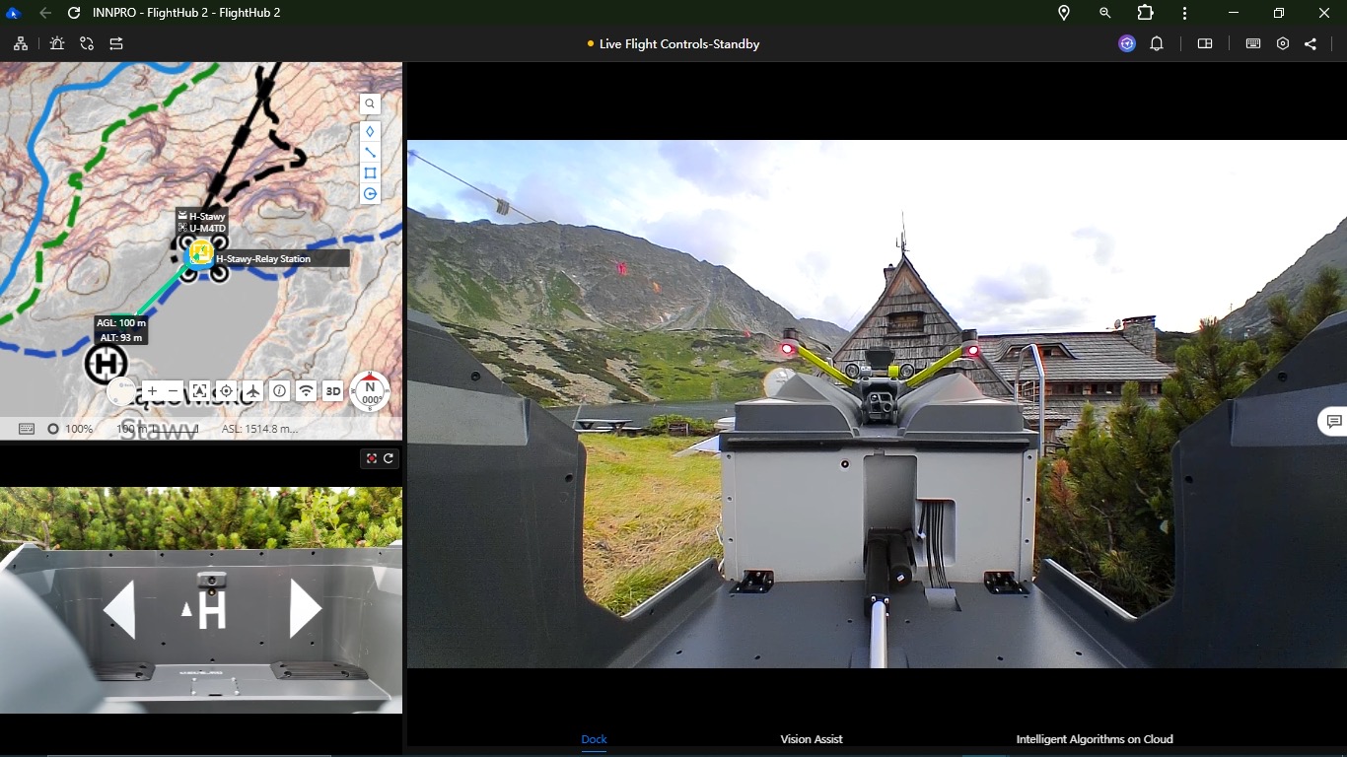This screenshot has width=1347, height=757.
Task: Open the map info icon
Action: point(279,391)
